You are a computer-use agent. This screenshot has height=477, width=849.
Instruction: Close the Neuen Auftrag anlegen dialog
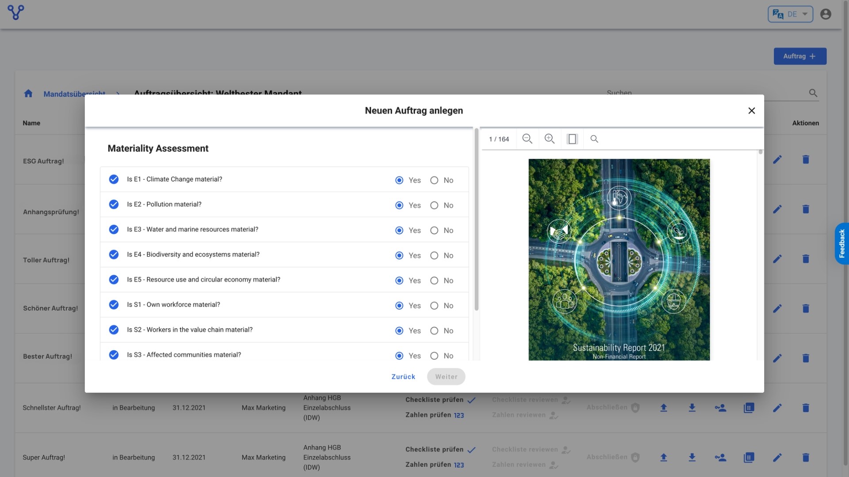[x=751, y=111]
